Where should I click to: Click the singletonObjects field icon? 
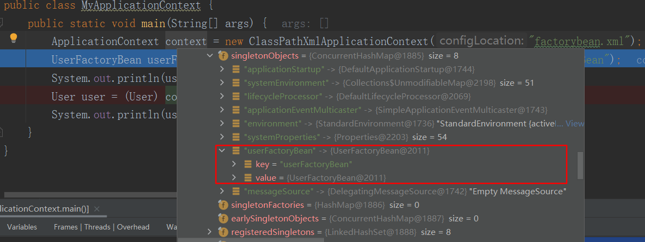coord(224,55)
